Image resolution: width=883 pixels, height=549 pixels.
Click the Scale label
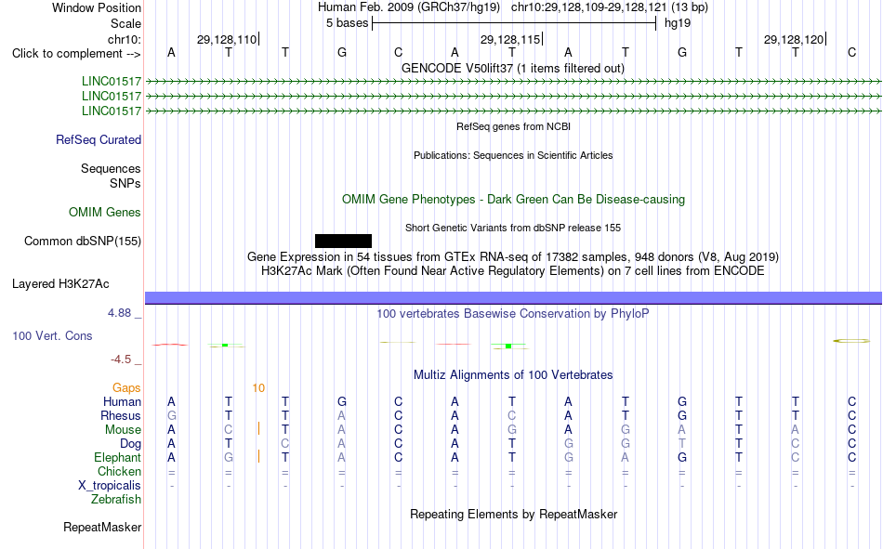tap(125, 23)
